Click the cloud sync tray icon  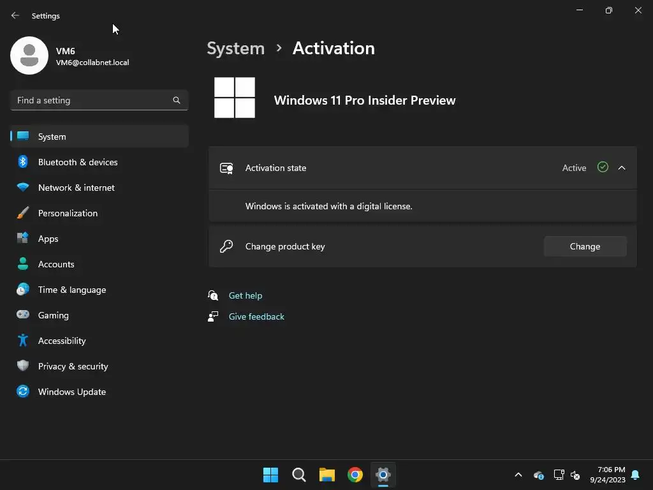pyautogui.click(x=538, y=475)
